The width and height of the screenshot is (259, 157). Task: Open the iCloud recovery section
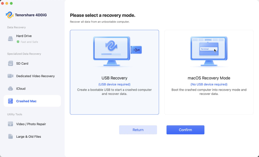click(x=21, y=89)
